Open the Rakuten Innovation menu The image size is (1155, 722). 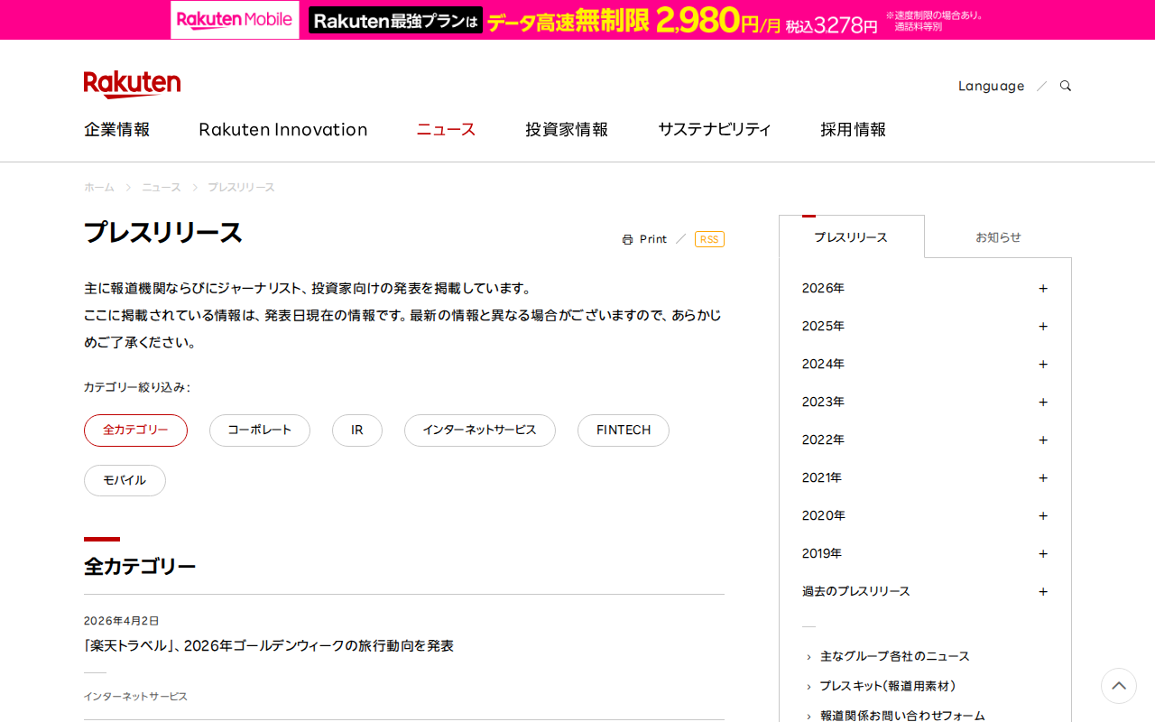(283, 129)
